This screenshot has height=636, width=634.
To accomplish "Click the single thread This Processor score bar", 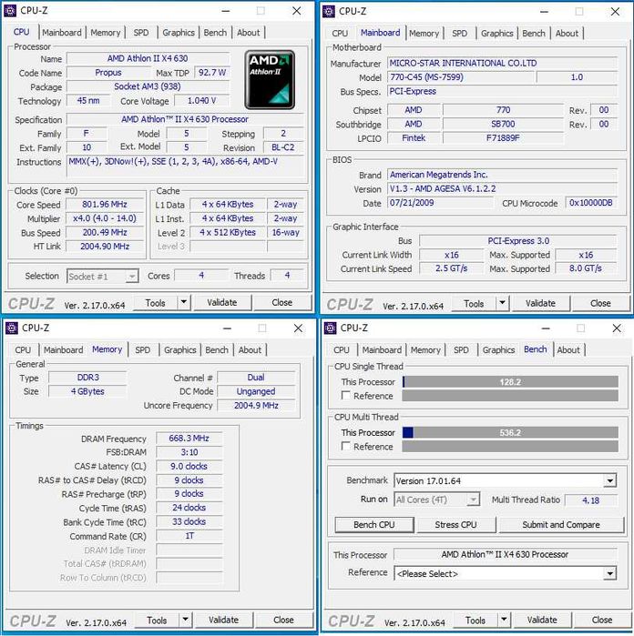I will point(510,381).
